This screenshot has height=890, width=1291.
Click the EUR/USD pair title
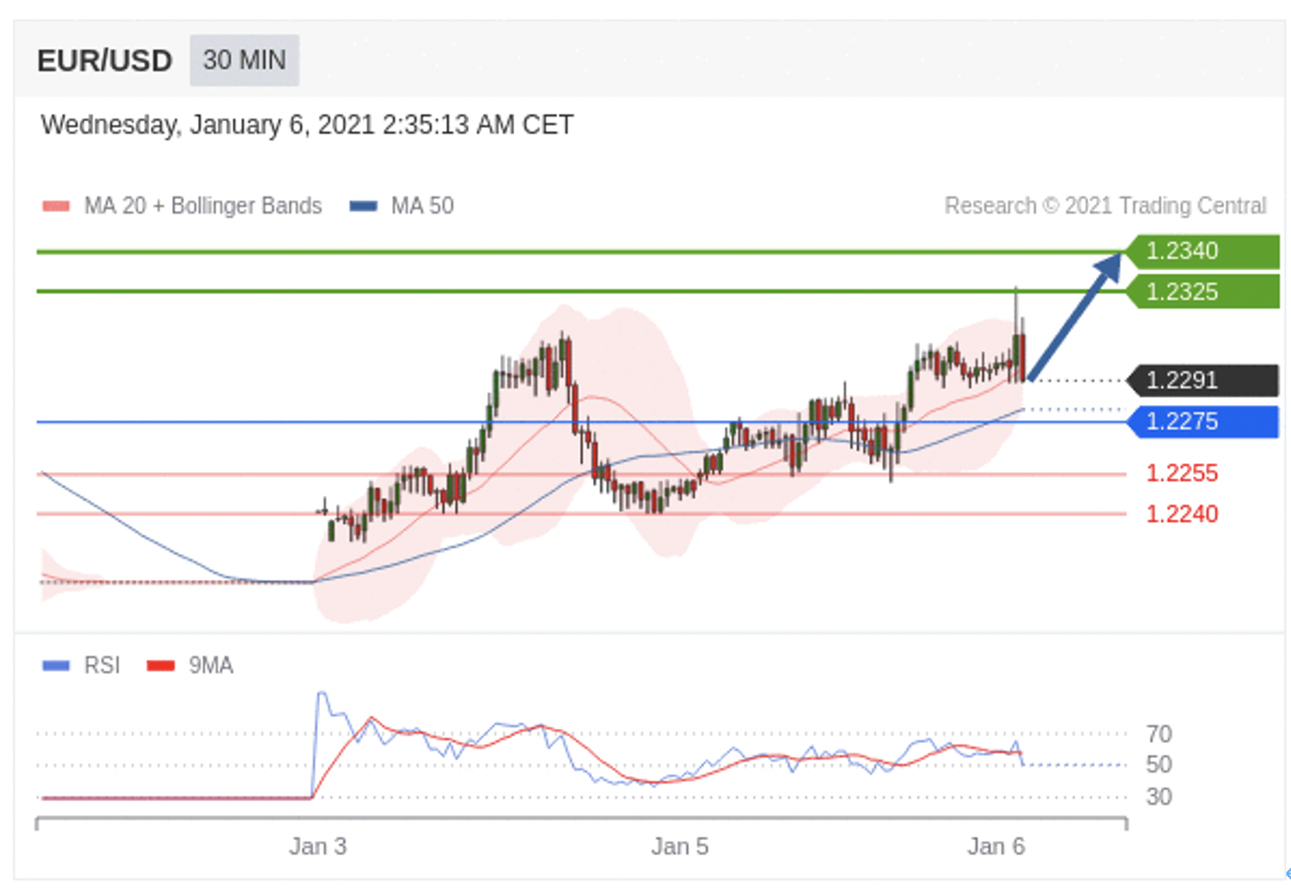[105, 61]
